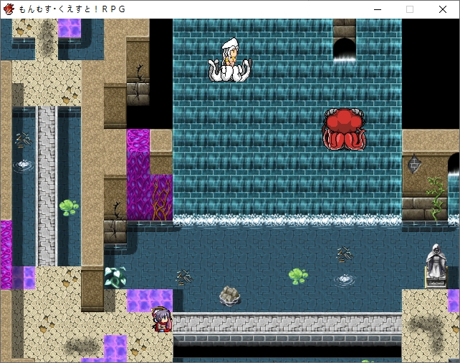
Task: Click the dark arched drain above the waterfall
Action: pyautogui.click(x=345, y=49)
